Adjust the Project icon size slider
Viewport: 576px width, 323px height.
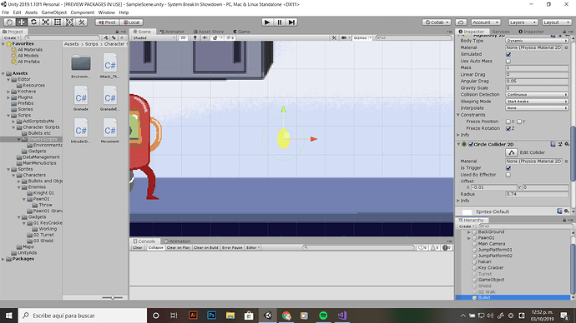click(x=113, y=298)
